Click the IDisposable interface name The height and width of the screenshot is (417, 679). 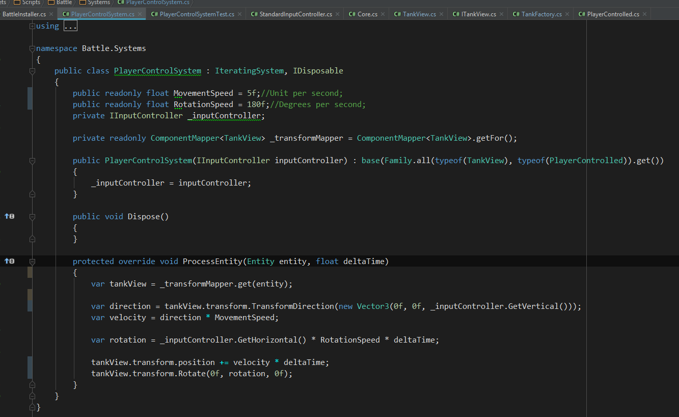pyautogui.click(x=318, y=71)
